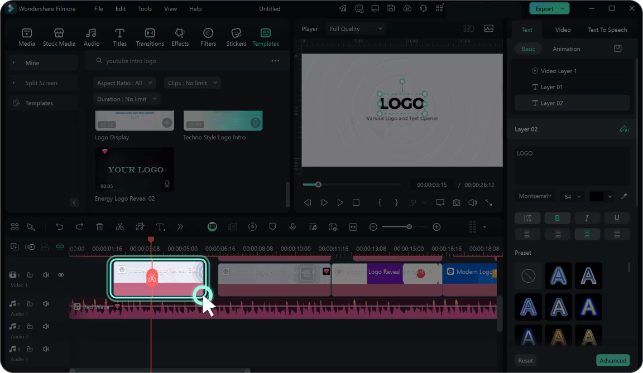The width and height of the screenshot is (643, 373).
Task: Hide the Video 1 track with eye icon
Action: tap(61, 275)
